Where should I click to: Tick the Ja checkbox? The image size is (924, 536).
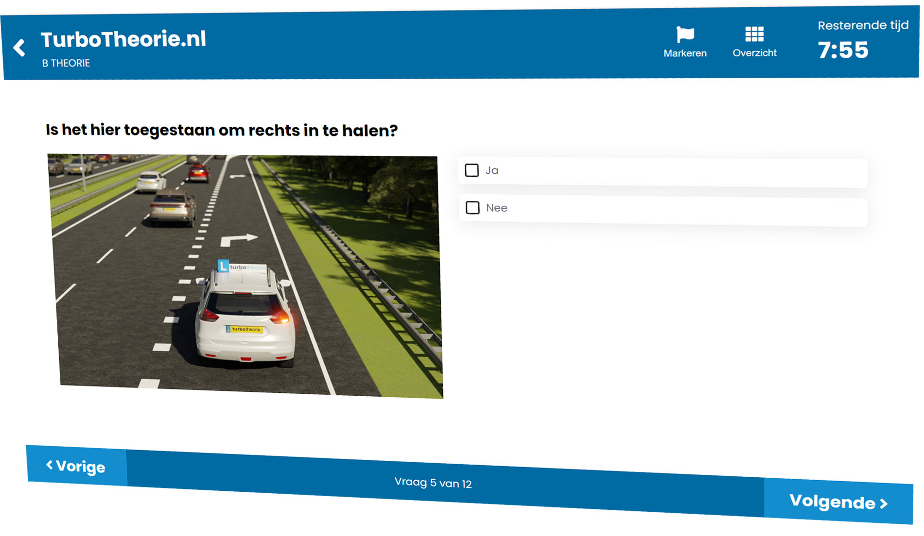471,170
